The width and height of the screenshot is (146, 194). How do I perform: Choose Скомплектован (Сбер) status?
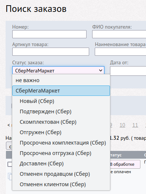(x=61, y=122)
